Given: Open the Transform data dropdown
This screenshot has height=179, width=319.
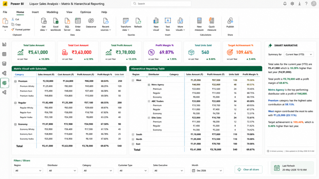Looking at the screenshot, I should pos(126,24).
